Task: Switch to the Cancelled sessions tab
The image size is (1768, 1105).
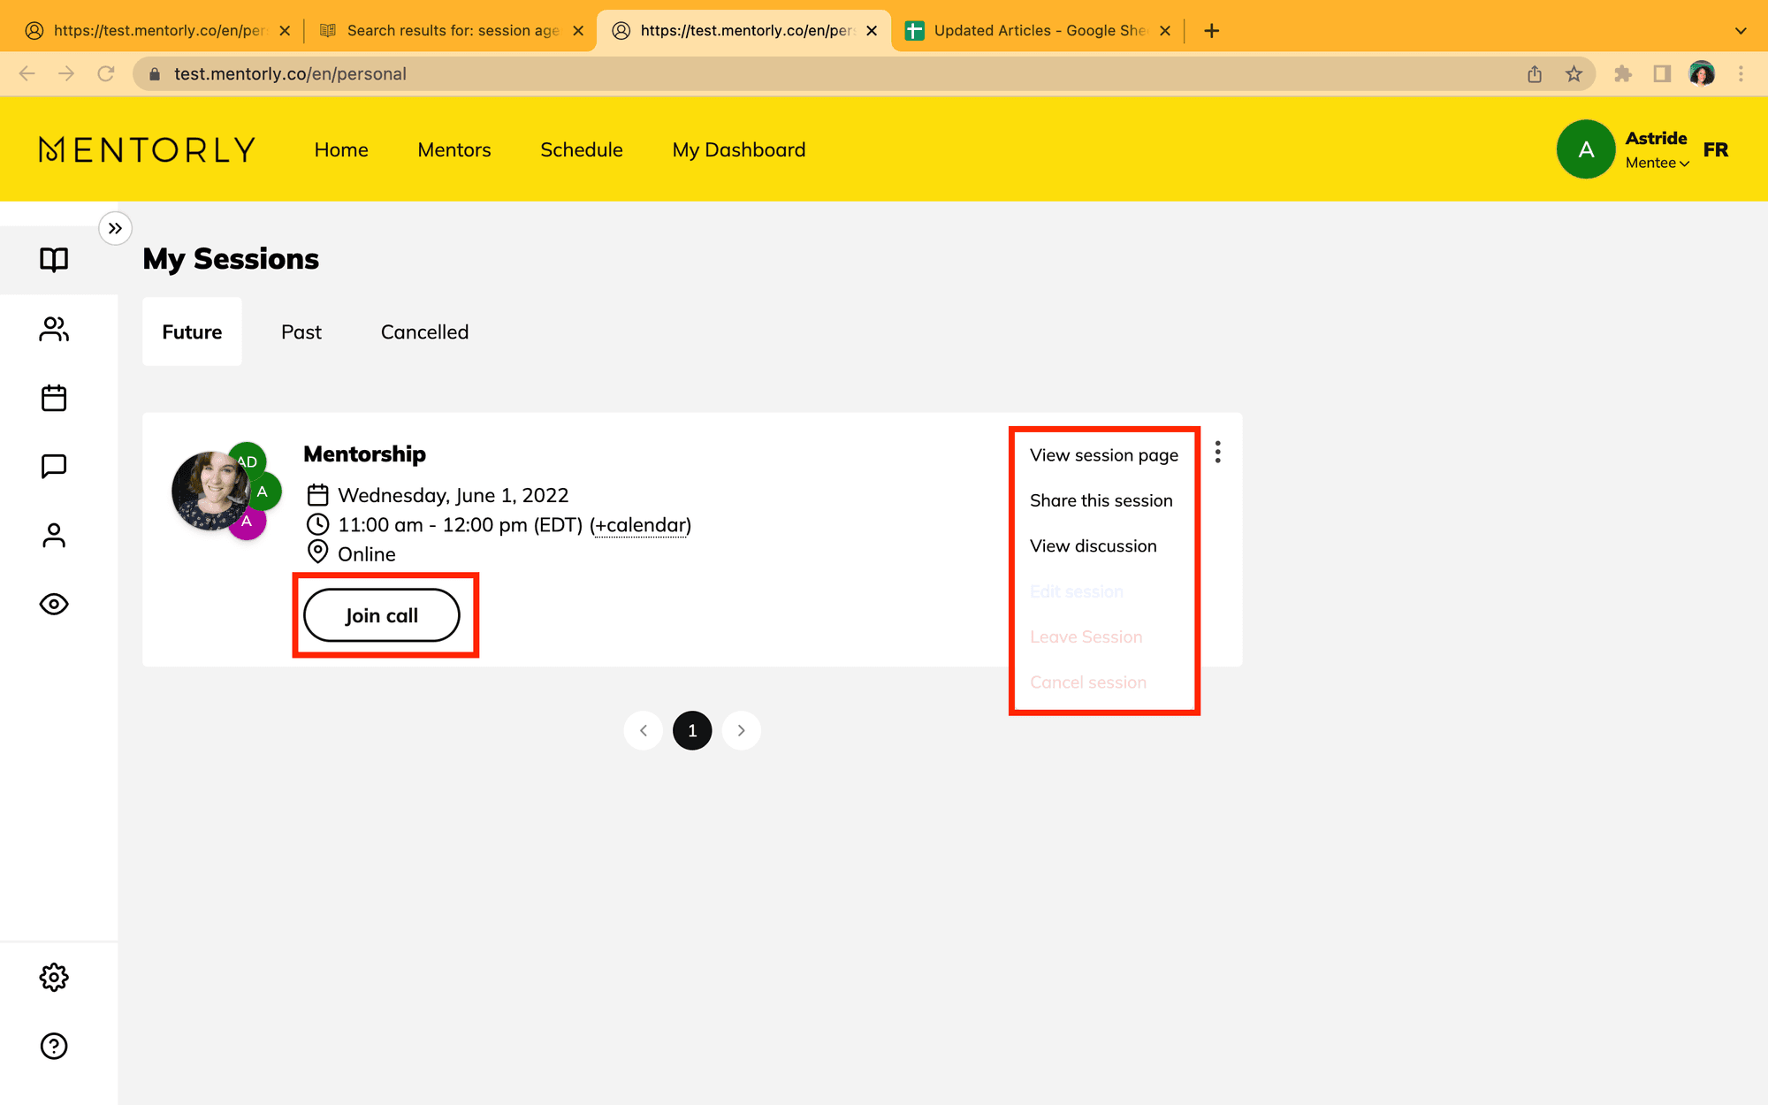Action: [x=424, y=332]
